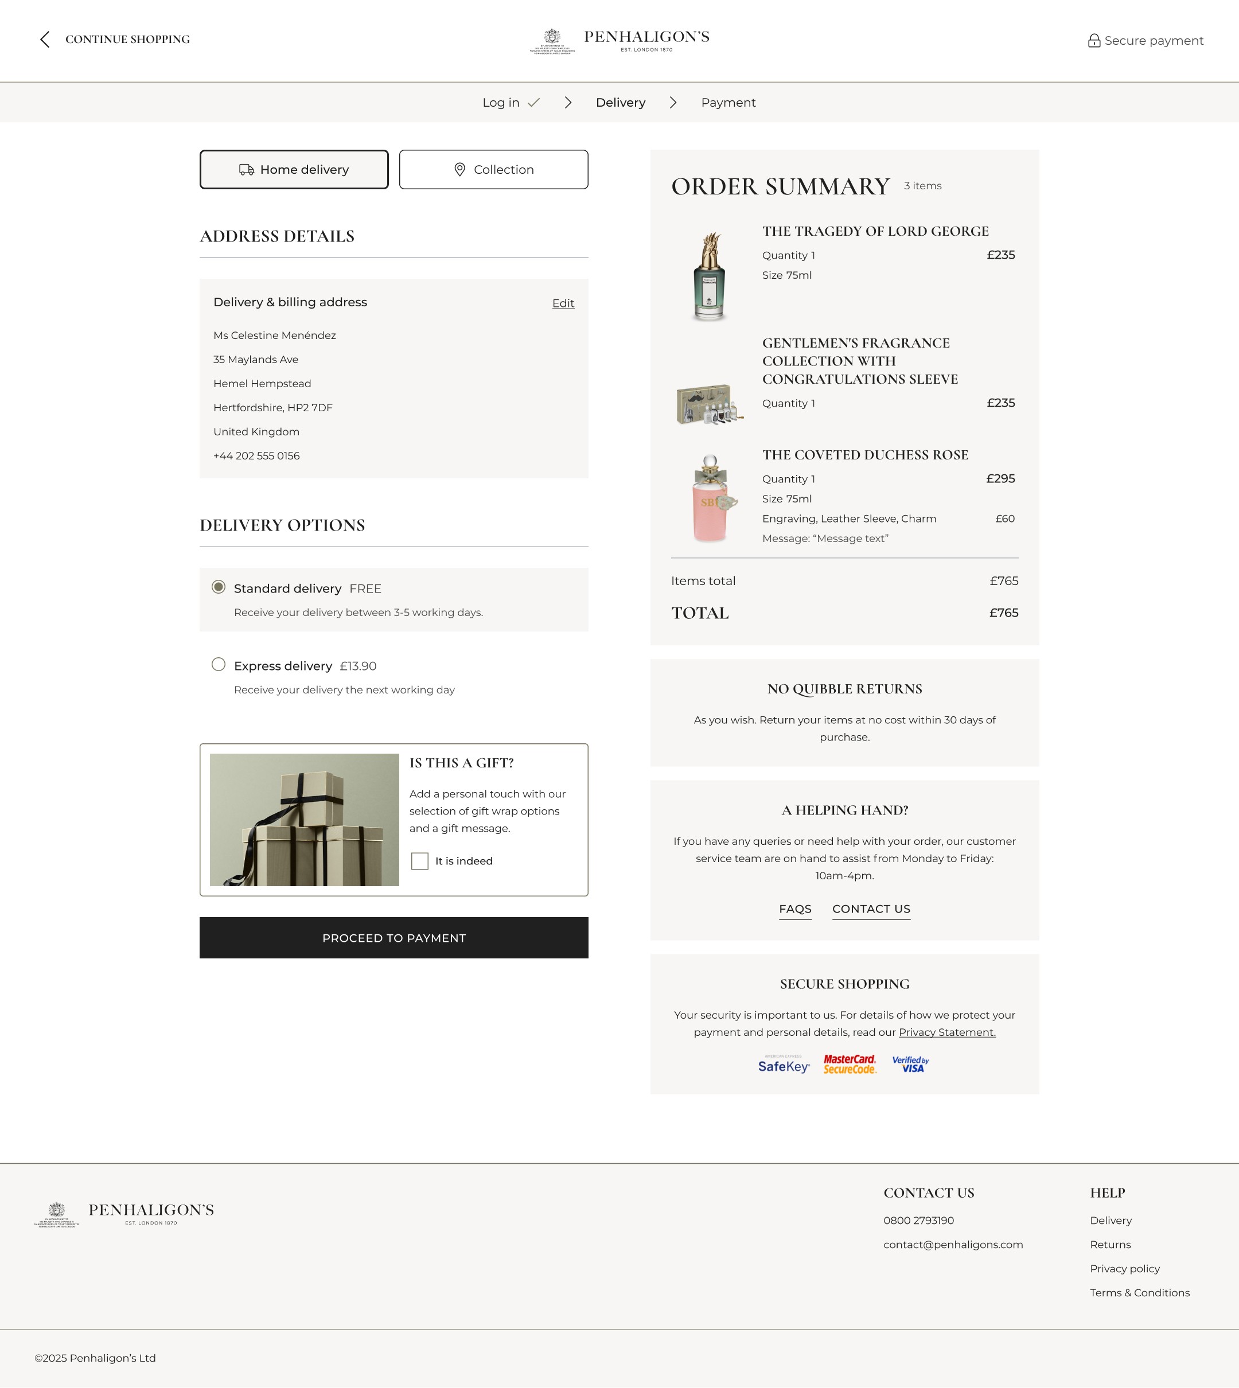Switch to the Payment step
This screenshot has width=1239, height=1388.
(728, 103)
